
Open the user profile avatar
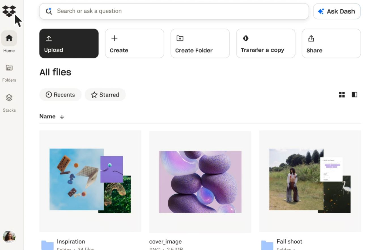[x=9, y=237]
